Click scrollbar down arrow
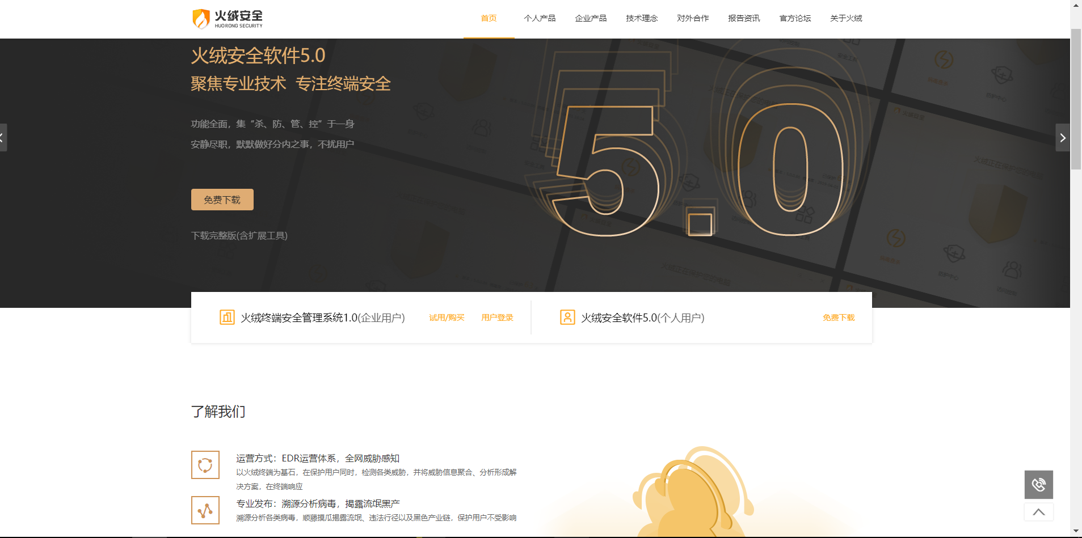The height and width of the screenshot is (538, 1082). pos(1076,532)
